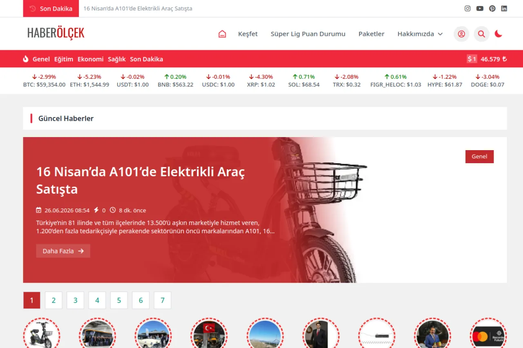Viewport: 523px width, 348px height.
Task: Click the DOGE: $0.07 price
Action: coord(487,85)
